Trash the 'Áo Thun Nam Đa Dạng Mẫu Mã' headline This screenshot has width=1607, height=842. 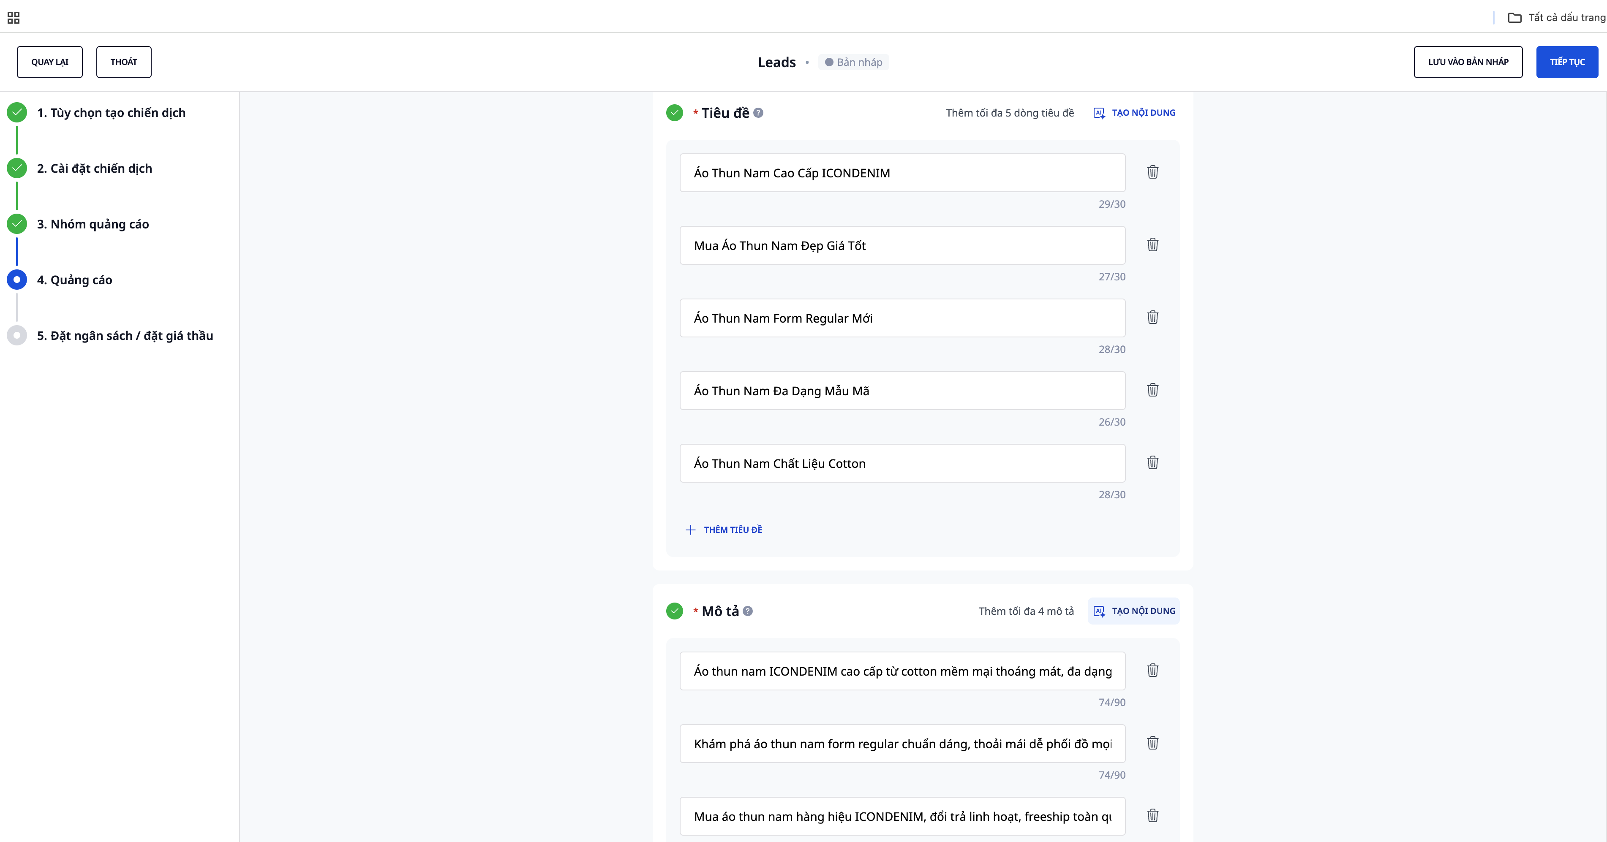(1152, 390)
